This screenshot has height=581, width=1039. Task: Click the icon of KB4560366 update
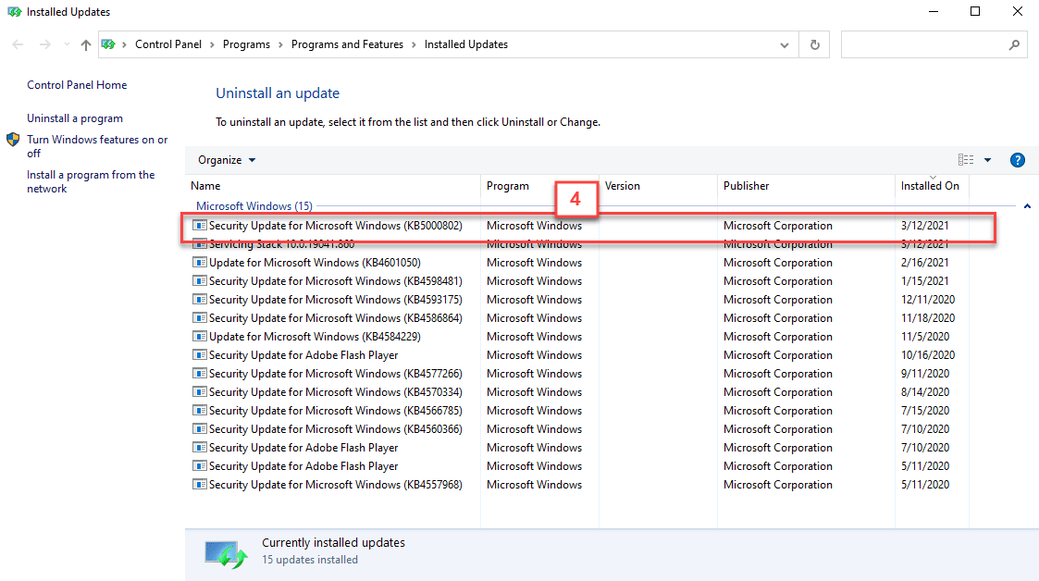pyautogui.click(x=200, y=429)
